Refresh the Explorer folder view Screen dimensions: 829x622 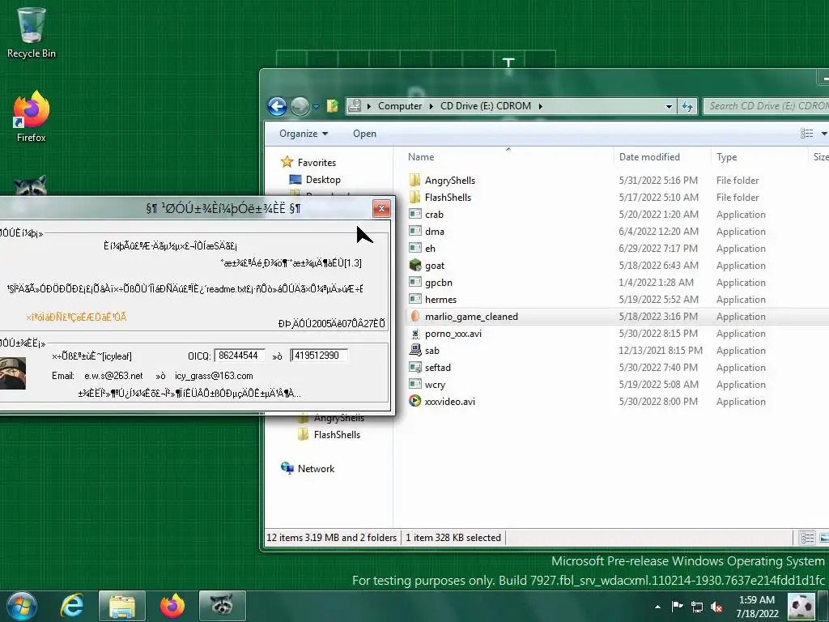pyautogui.click(x=687, y=106)
